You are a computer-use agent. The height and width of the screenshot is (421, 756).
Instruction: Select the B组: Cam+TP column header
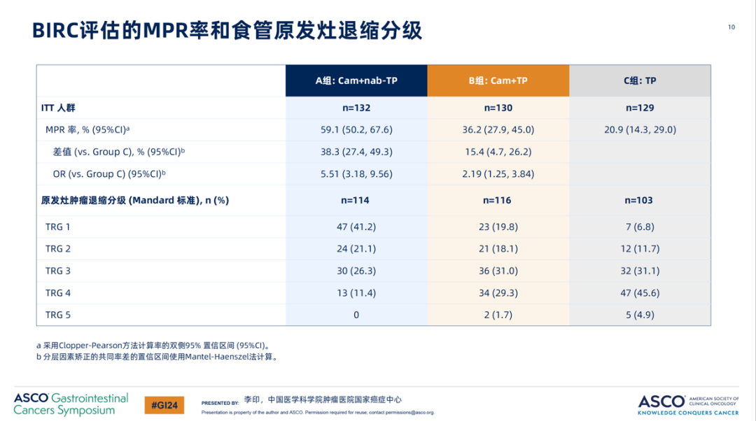[x=498, y=80]
